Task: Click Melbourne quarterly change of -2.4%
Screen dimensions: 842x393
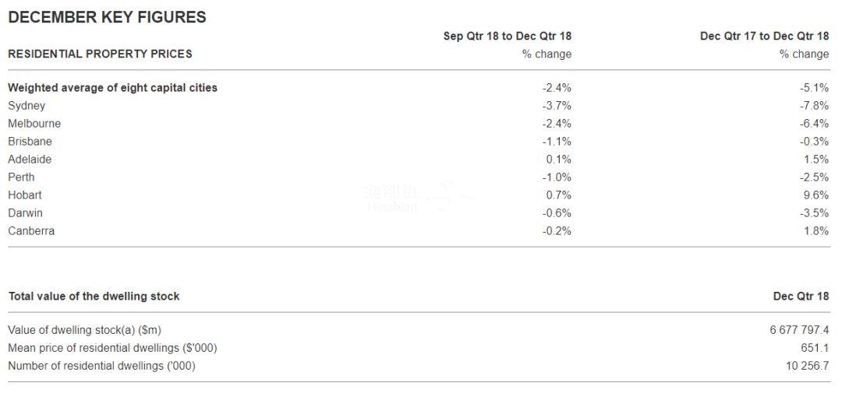Action: tap(557, 123)
